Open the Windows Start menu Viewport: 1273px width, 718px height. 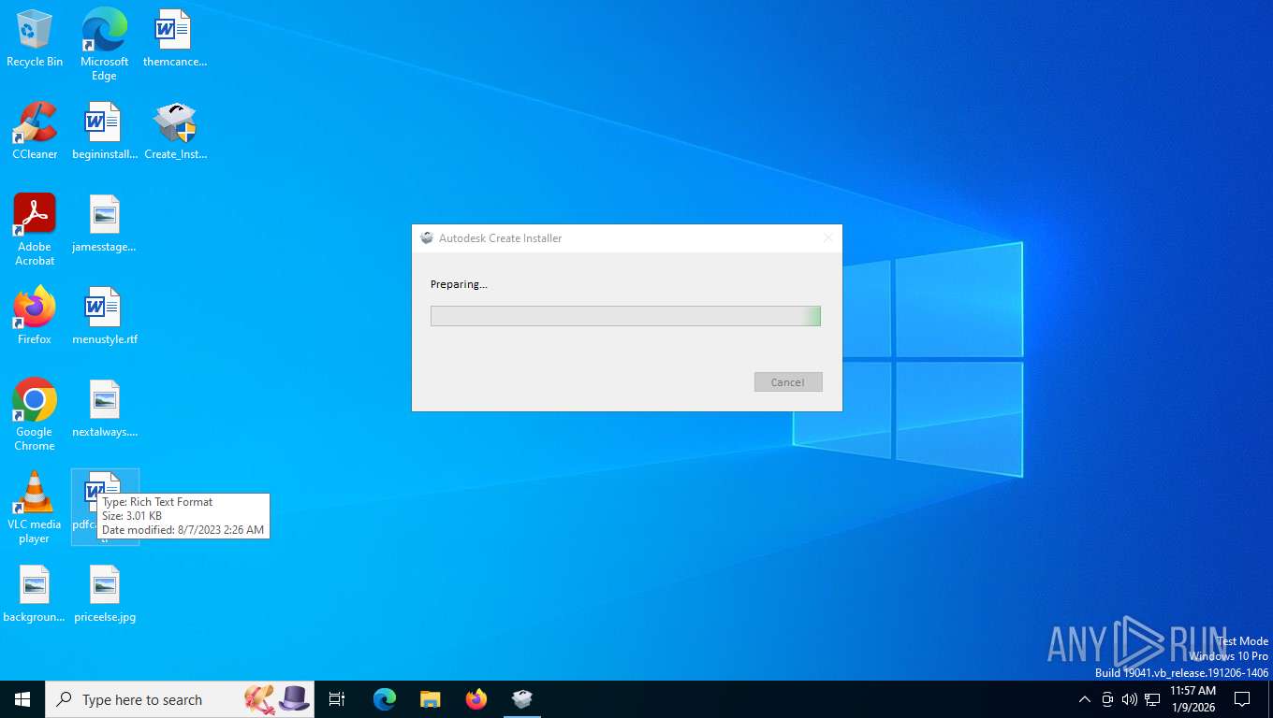tap(22, 699)
